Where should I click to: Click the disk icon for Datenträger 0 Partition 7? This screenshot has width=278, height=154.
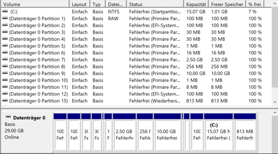[x=5, y=59]
